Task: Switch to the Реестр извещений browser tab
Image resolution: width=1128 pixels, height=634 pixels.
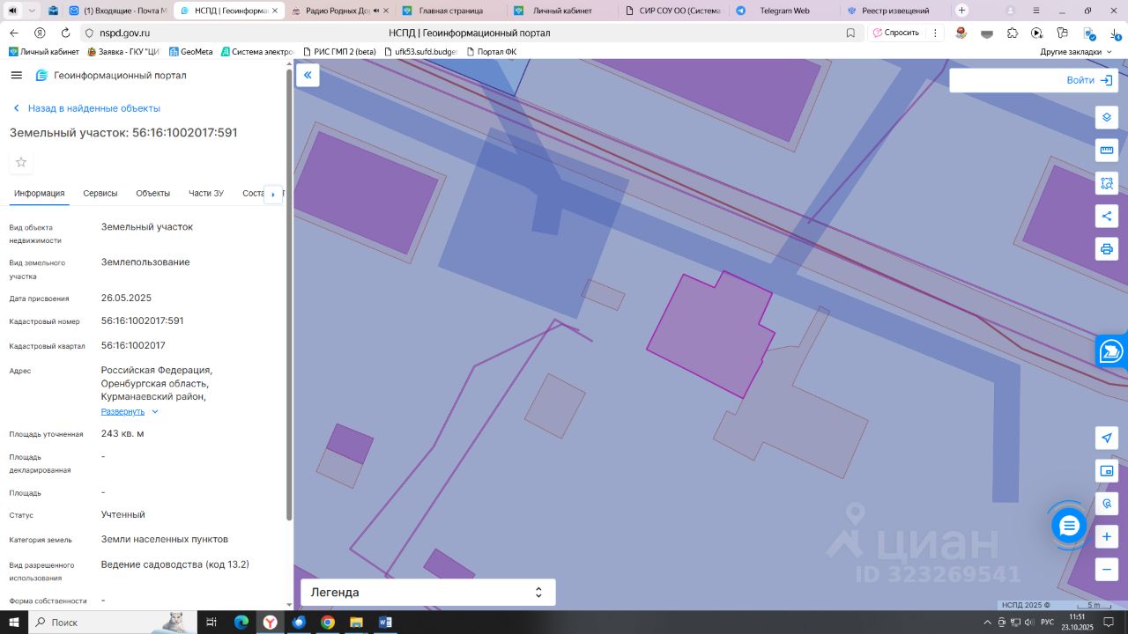Action: [894, 11]
